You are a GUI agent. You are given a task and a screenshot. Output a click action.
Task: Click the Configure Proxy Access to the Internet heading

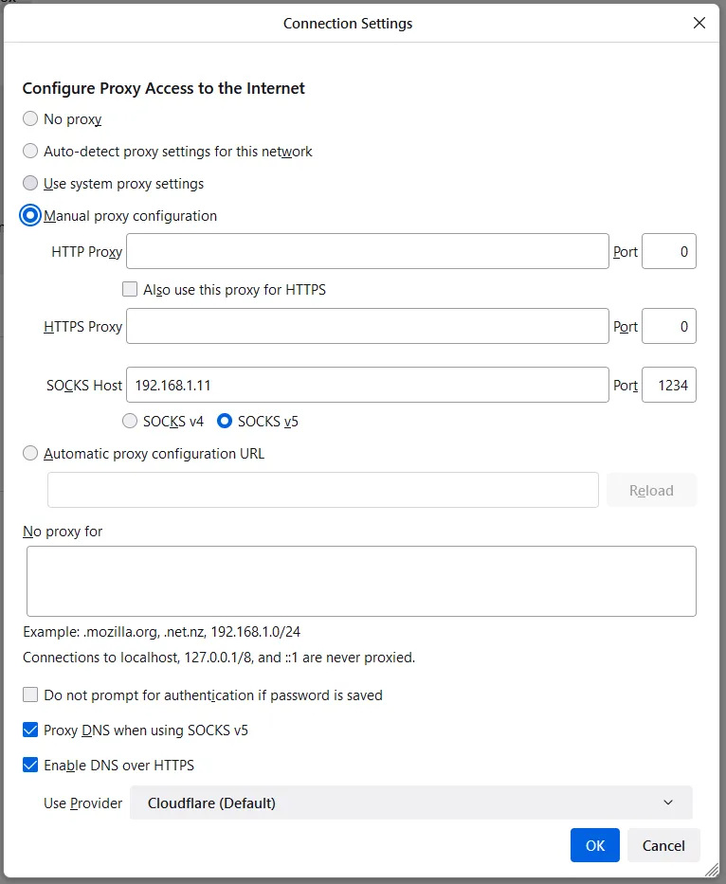pos(164,88)
